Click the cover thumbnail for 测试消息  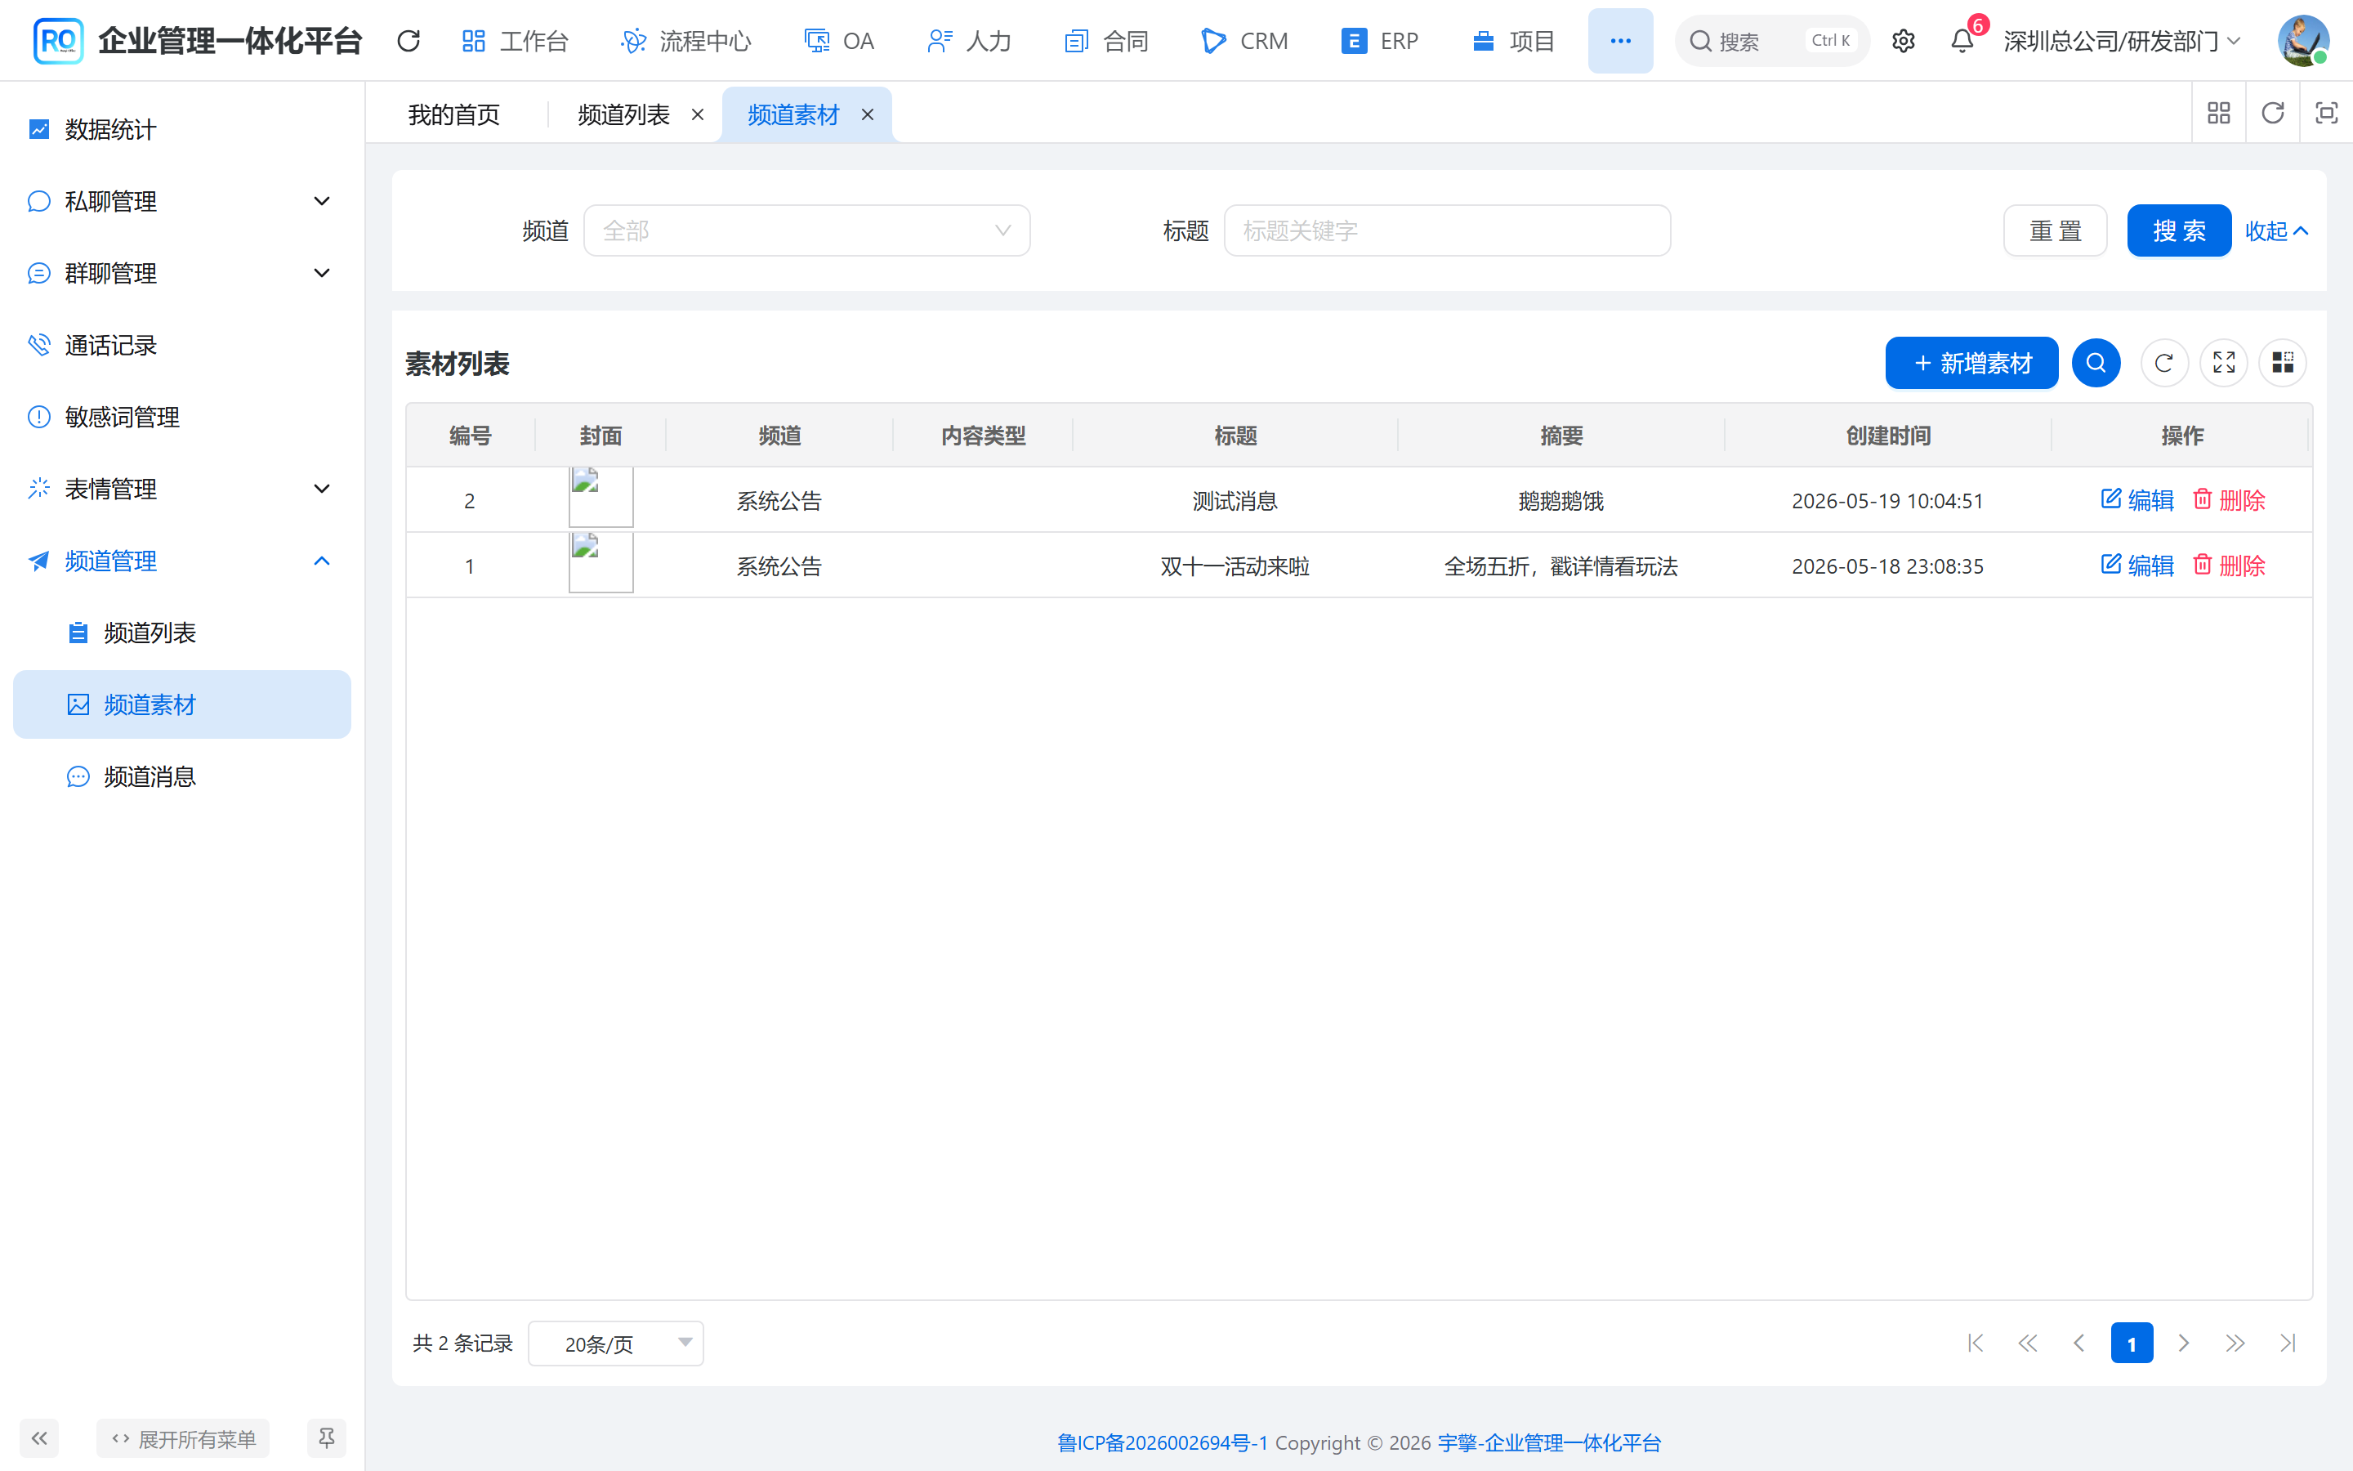pos(601,497)
